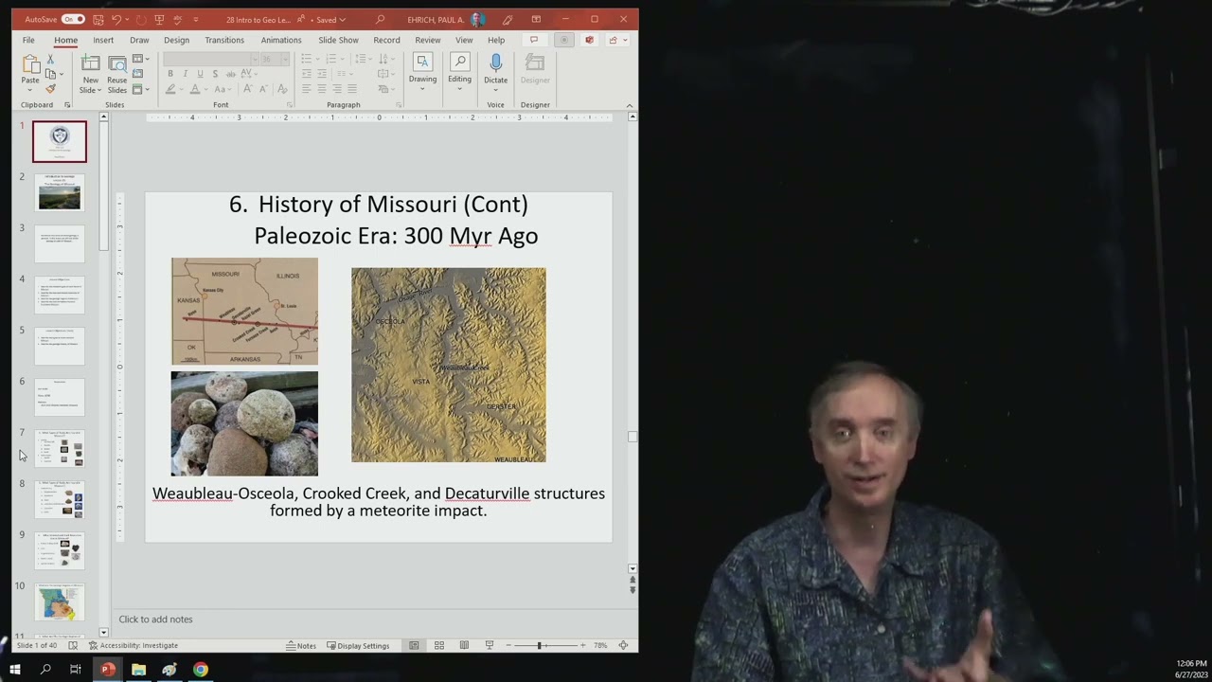The width and height of the screenshot is (1212, 682).
Task: Toggle text shadow formatting
Action: coord(214,74)
